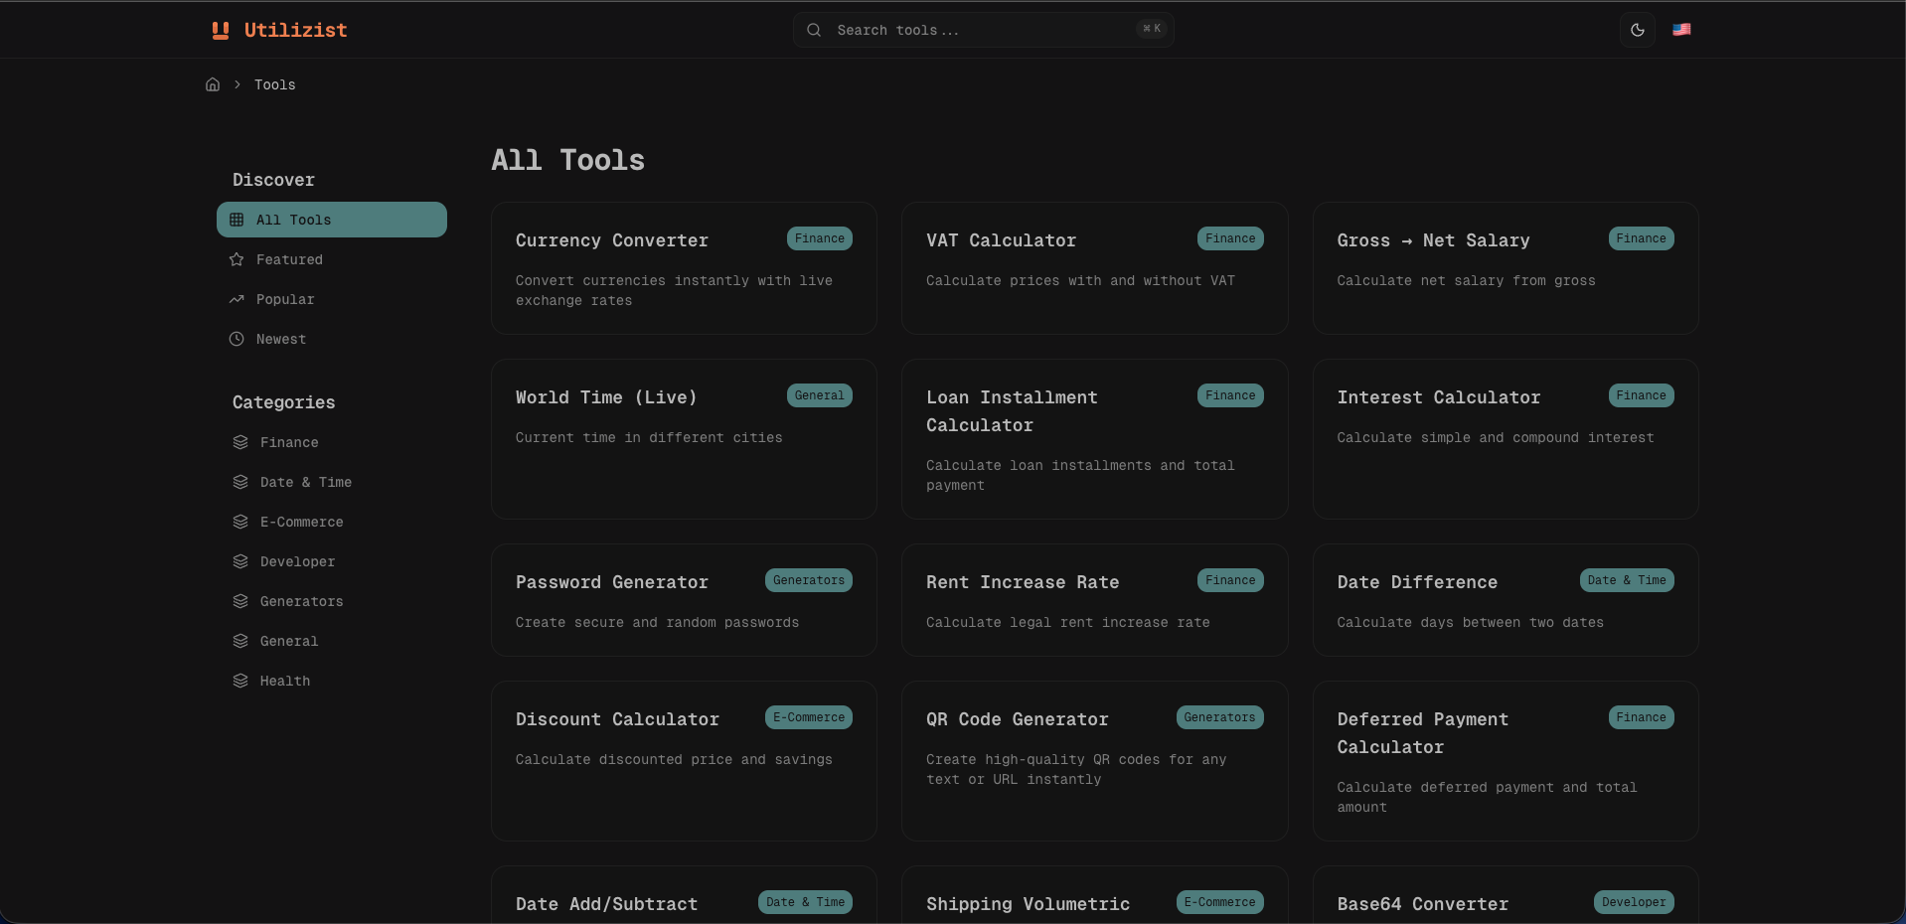Click the Featured star icon

[237, 259]
